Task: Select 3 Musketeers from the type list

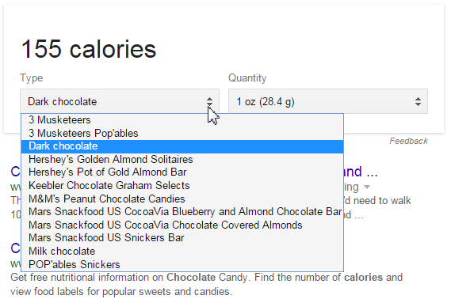Action: point(182,120)
